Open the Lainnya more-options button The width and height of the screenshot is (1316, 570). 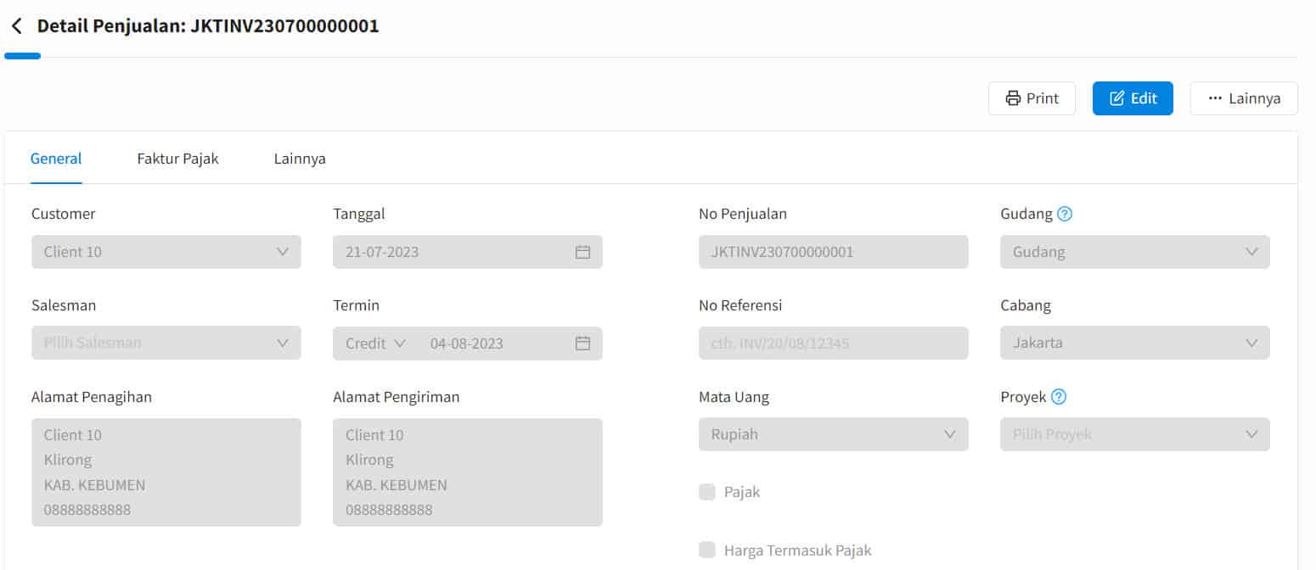click(1244, 98)
